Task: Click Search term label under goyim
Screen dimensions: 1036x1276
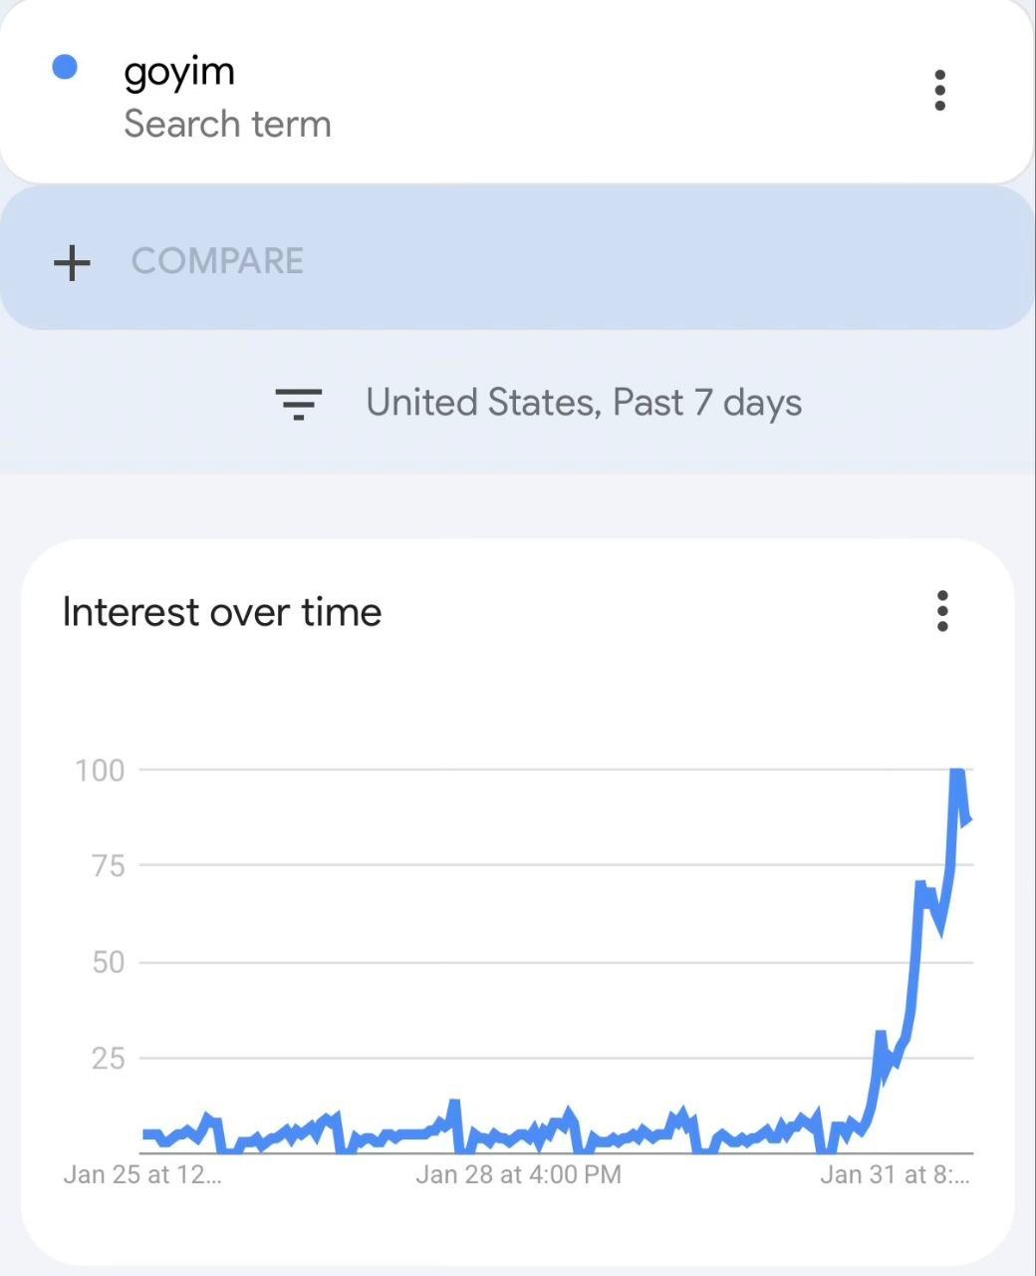Action: [227, 124]
